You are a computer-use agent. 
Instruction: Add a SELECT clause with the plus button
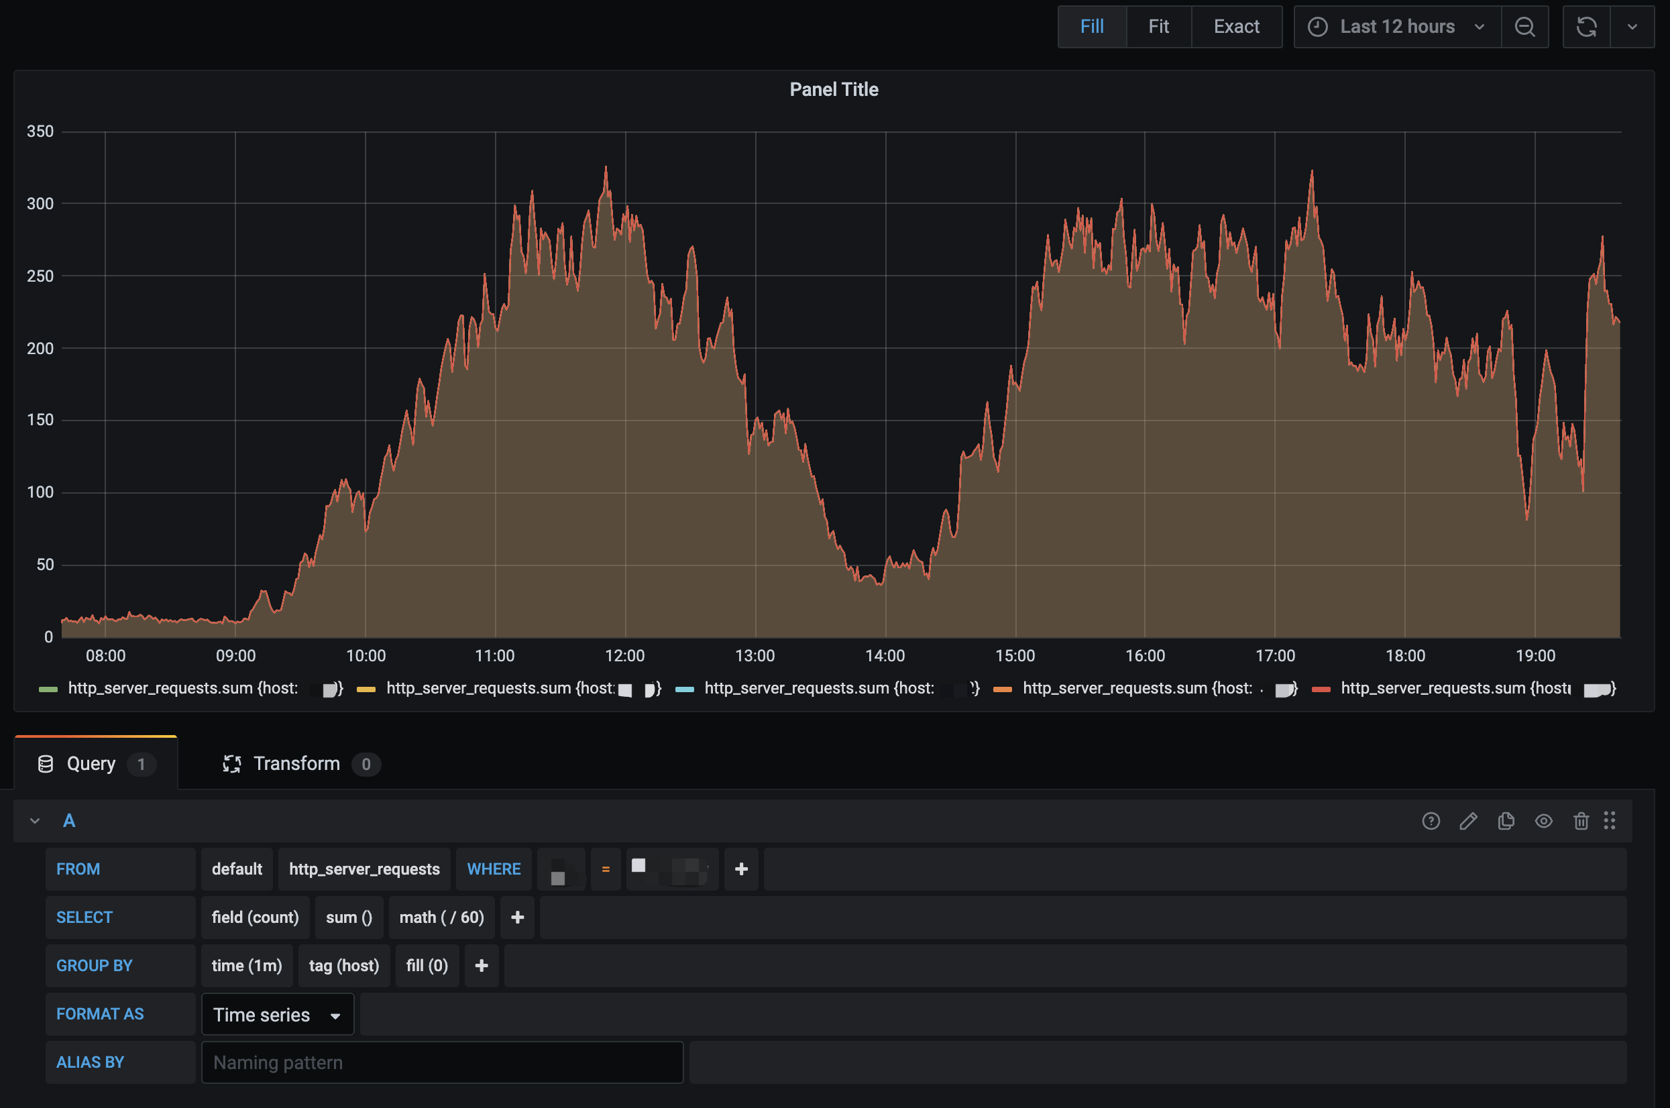pos(517,918)
